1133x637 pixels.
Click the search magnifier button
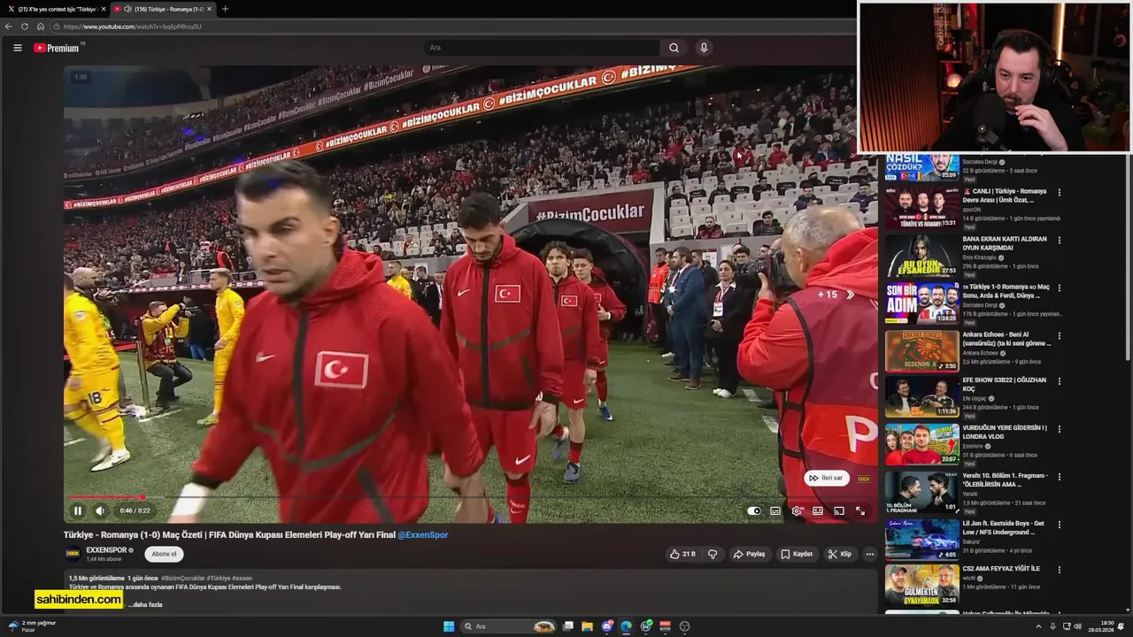[674, 48]
